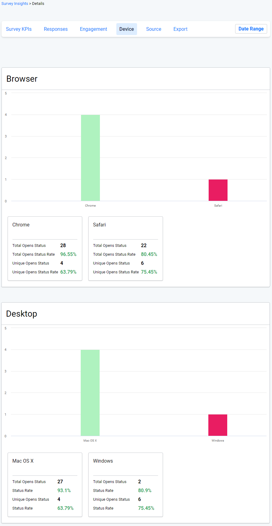Click Safari's Unique Opens Status value 6

coord(142,263)
